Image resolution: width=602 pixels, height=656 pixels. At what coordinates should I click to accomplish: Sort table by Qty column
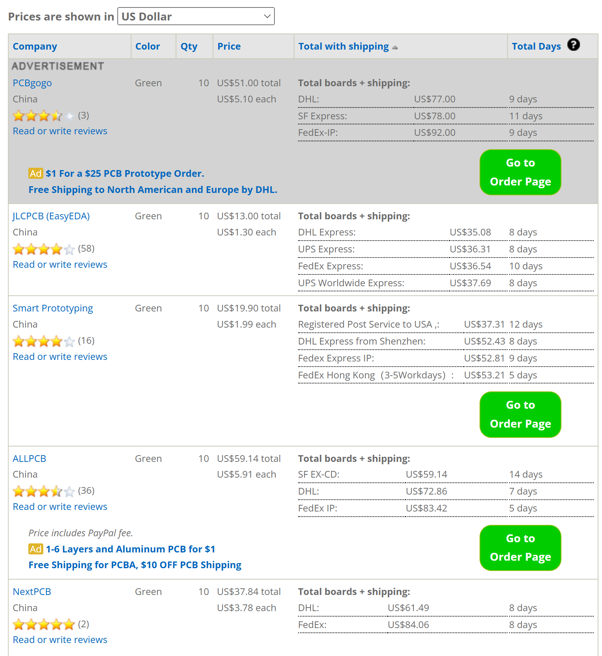[189, 46]
